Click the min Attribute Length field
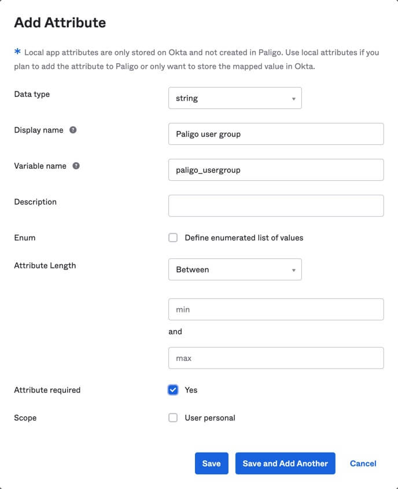The height and width of the screenshot is (489, 398). [x=276, y=309]
